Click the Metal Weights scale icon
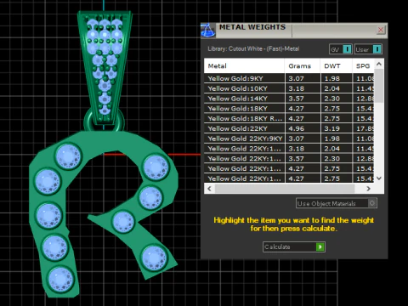 (207, 31)
